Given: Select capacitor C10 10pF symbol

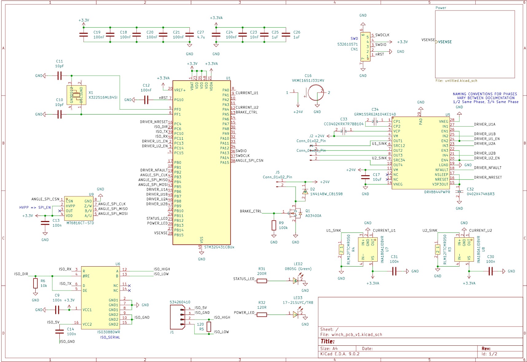Looking at the screenshot, I should click(x=59, y=115).
